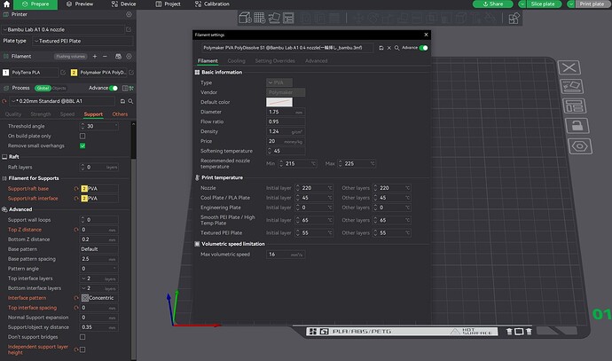Add a filament with the plus icon

tap(94, 57)
